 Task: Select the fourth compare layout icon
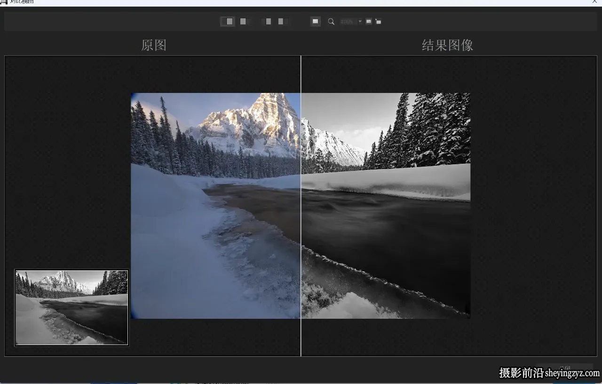click(283, 21)
